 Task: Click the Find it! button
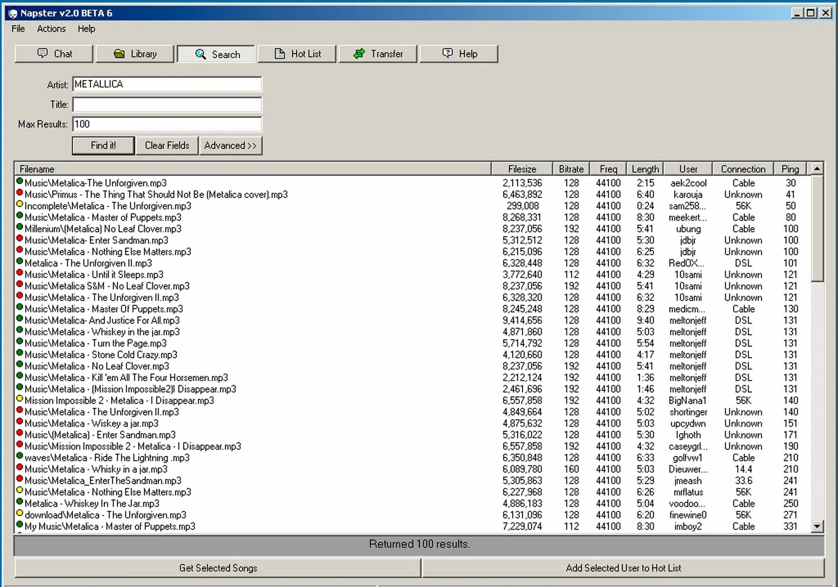(103, 146)
